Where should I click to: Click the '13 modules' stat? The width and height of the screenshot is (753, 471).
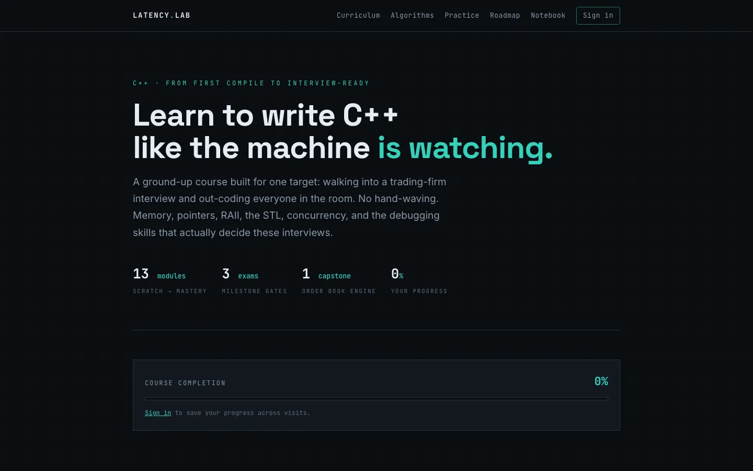click(x=159, y=274)
